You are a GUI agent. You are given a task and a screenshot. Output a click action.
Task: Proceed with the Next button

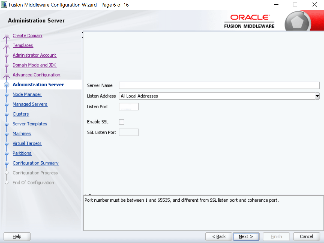tap(246, 236)
